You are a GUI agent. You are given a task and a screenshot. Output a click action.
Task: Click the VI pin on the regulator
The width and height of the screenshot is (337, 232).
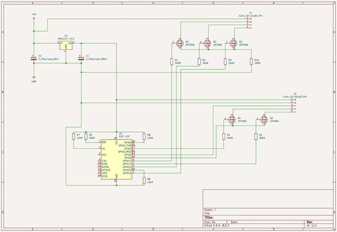(61, 43)
